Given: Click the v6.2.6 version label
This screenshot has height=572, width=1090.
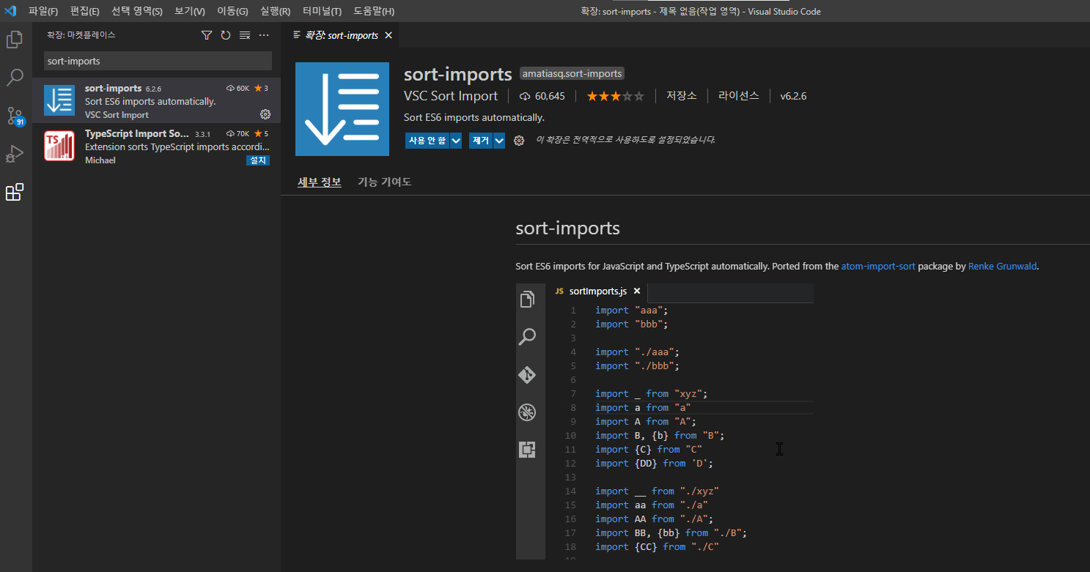Looking at the screenshot, I should coord(793,96).
